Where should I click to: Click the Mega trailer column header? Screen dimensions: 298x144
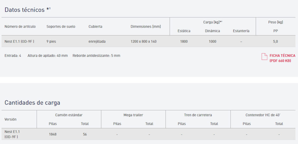pyautogui.click(x=133, y=115)
